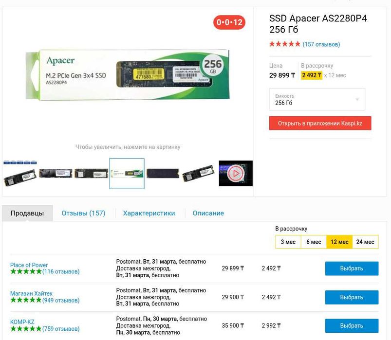Image resolution: width=391 pixels, height=340 pixels.
Task: Open Магазин Хайтек seller page
Action: click(31, 293)
